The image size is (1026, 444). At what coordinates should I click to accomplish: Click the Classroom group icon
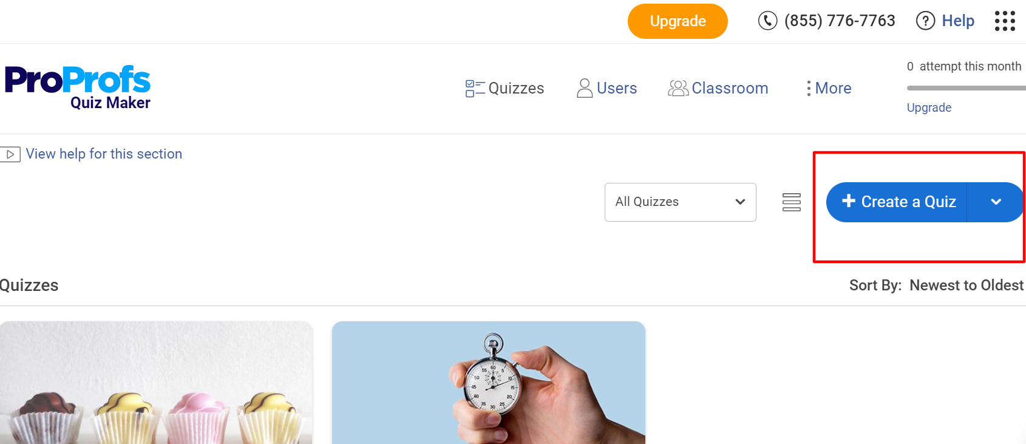tap(678, 89)
